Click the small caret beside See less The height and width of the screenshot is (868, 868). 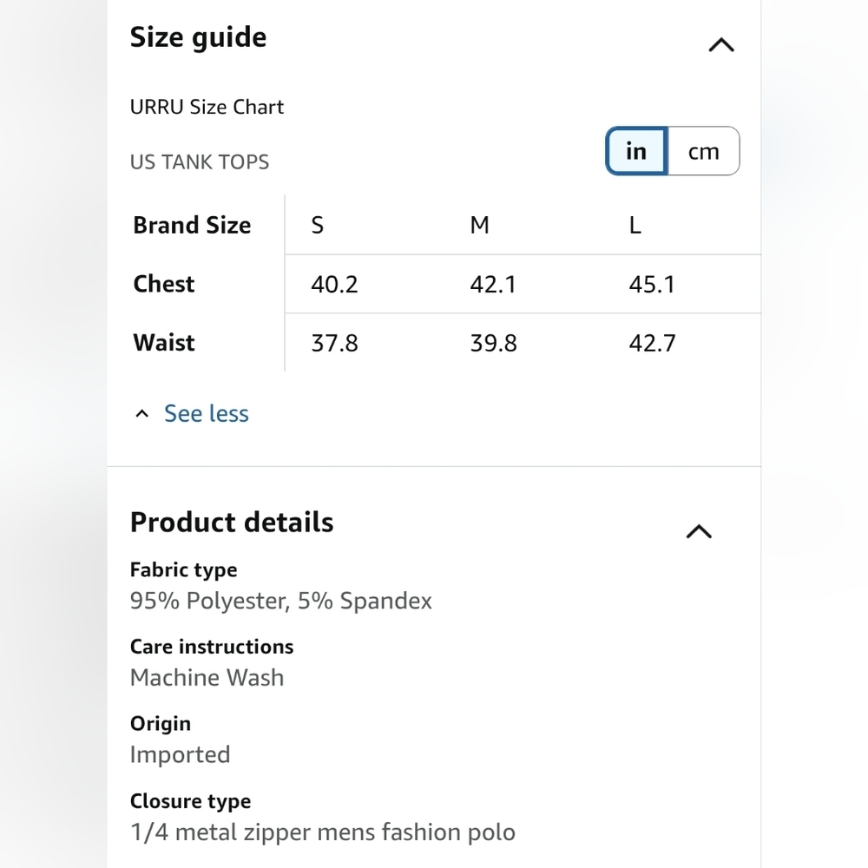pos(142,413)
